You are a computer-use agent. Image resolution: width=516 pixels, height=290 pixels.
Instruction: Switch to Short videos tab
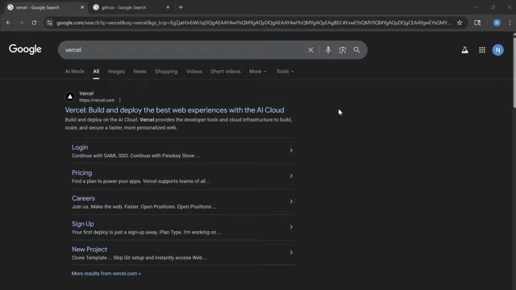click(226, 72)
